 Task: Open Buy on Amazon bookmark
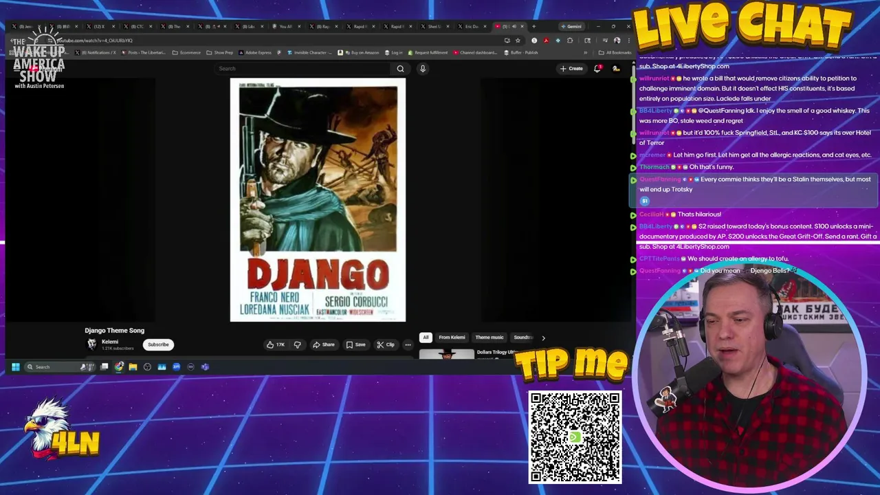358,53
